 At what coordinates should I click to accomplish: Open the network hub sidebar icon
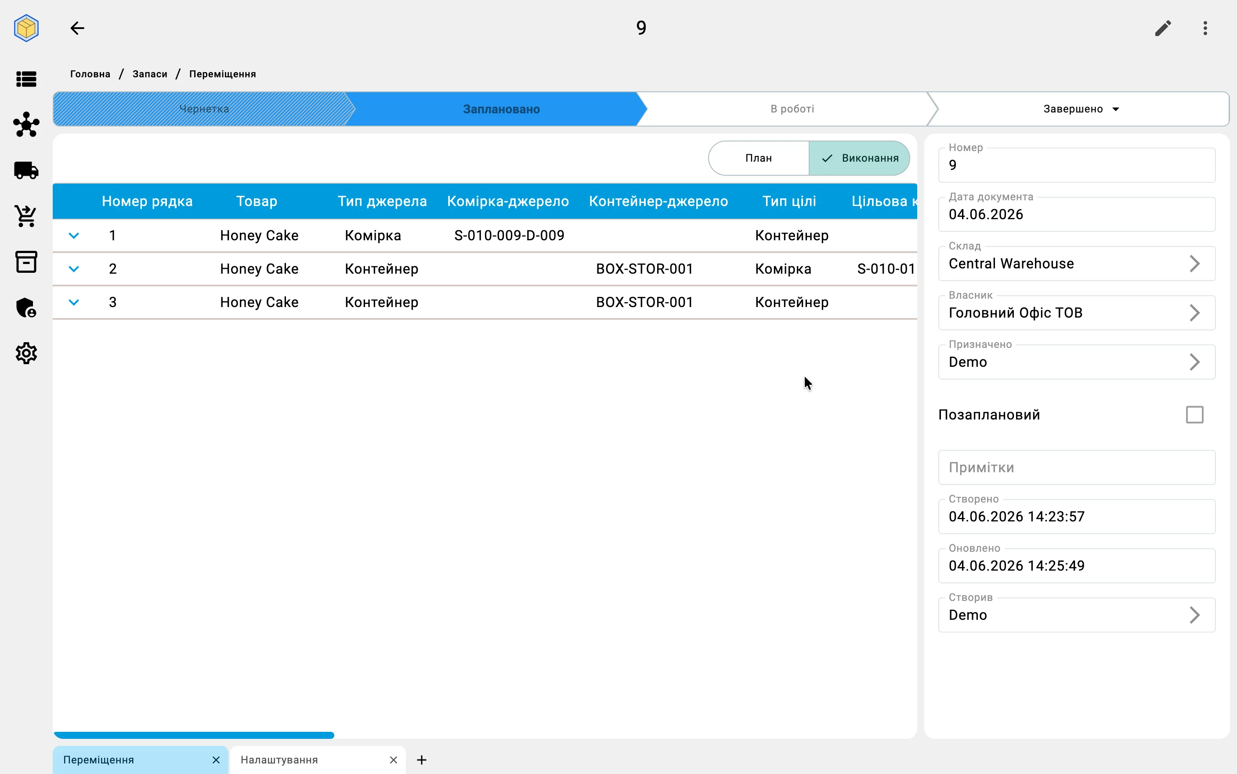click(x=26, y=124)
